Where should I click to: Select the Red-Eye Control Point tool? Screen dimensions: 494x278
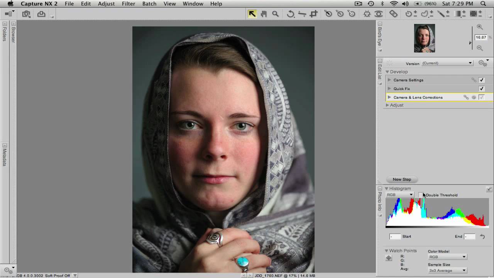tap(379, 14)
